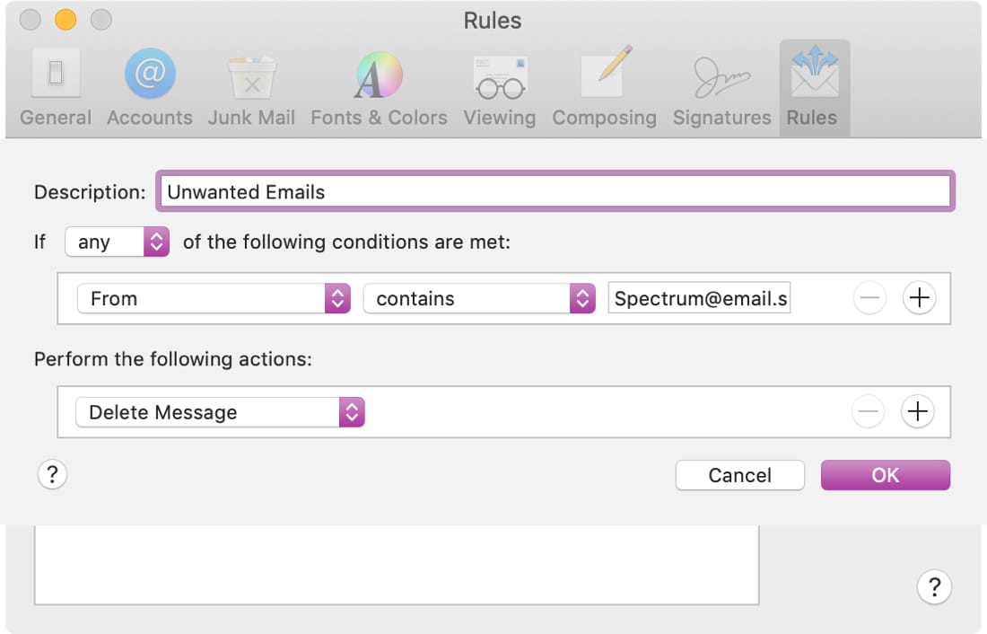Viewport: 987px width, 634px height.
Task: Open the Viewing glasses icon
Action: (500, 77)
